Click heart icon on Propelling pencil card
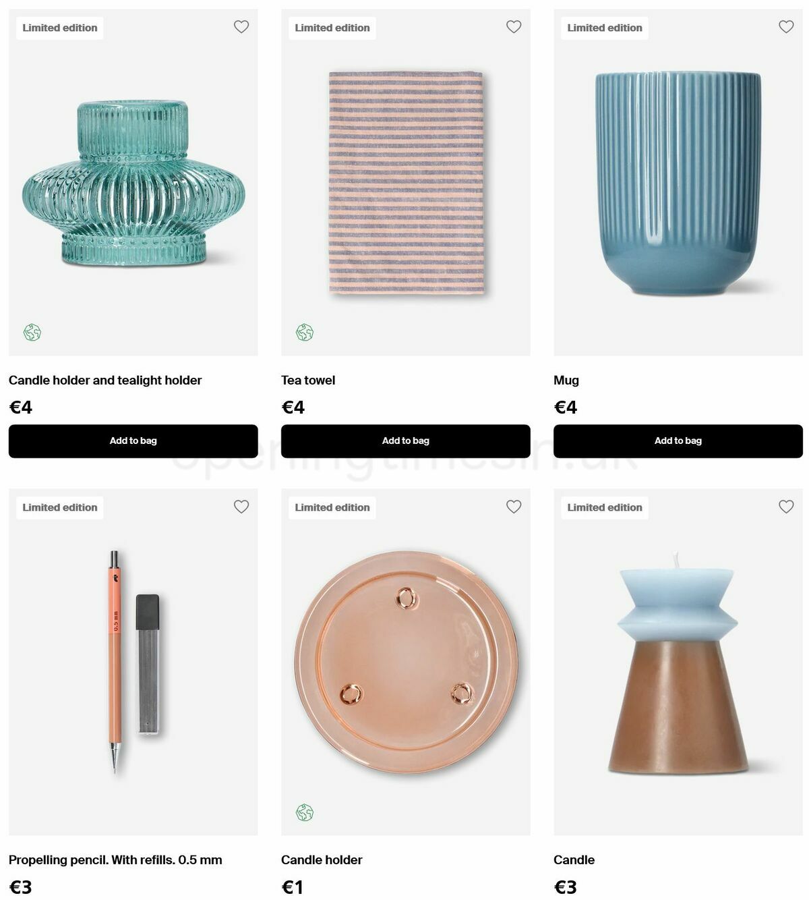Screen dimensions: 809x900 [x=241, y=507]
